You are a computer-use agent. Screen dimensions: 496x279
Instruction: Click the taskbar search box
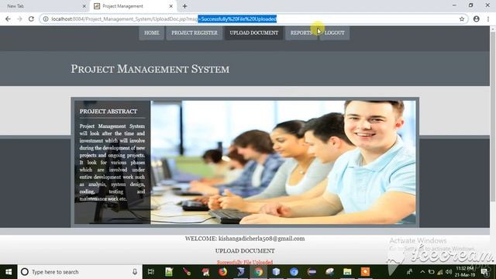pyautogui.click(x=80, y=272)
